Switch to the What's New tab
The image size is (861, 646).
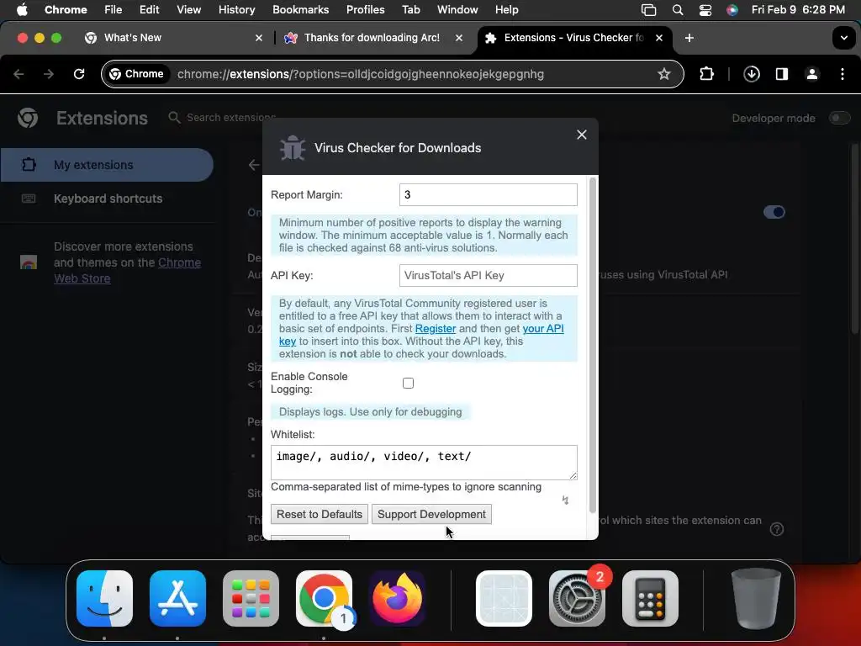tap(132, 38)
